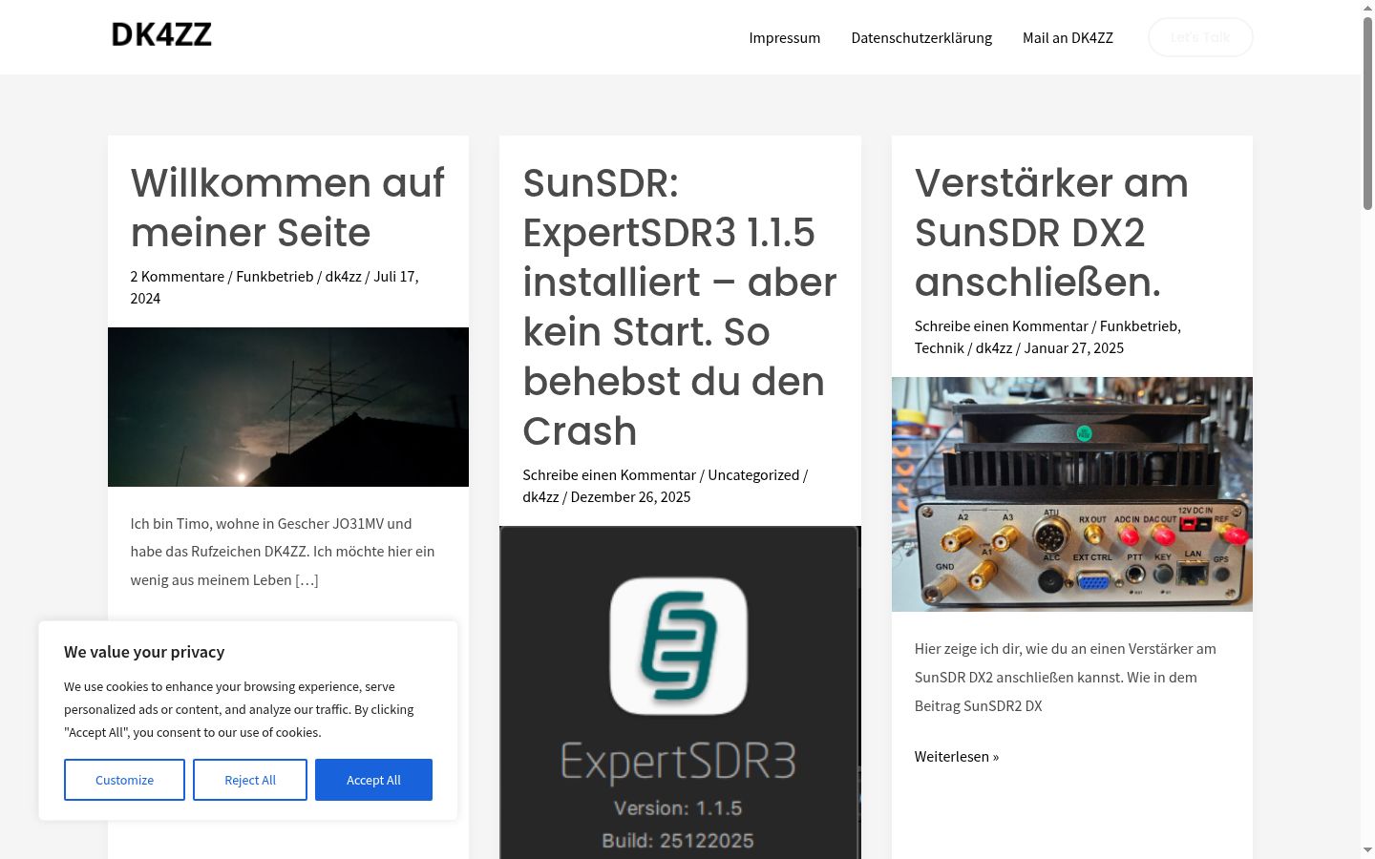1375x859 pixels.
Task: Click the vertical page scrollbar thumb
Action: [1367, 113]
